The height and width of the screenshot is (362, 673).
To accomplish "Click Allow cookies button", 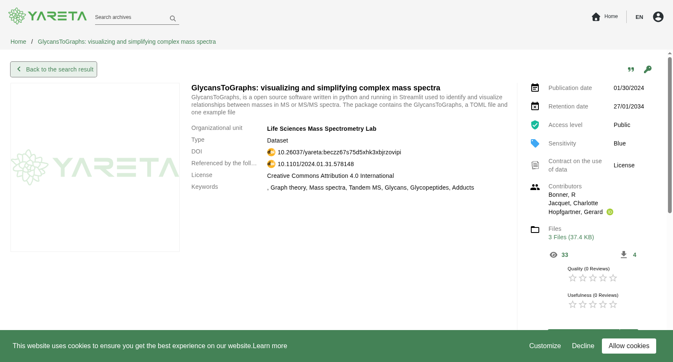I will tap(629, 346).
